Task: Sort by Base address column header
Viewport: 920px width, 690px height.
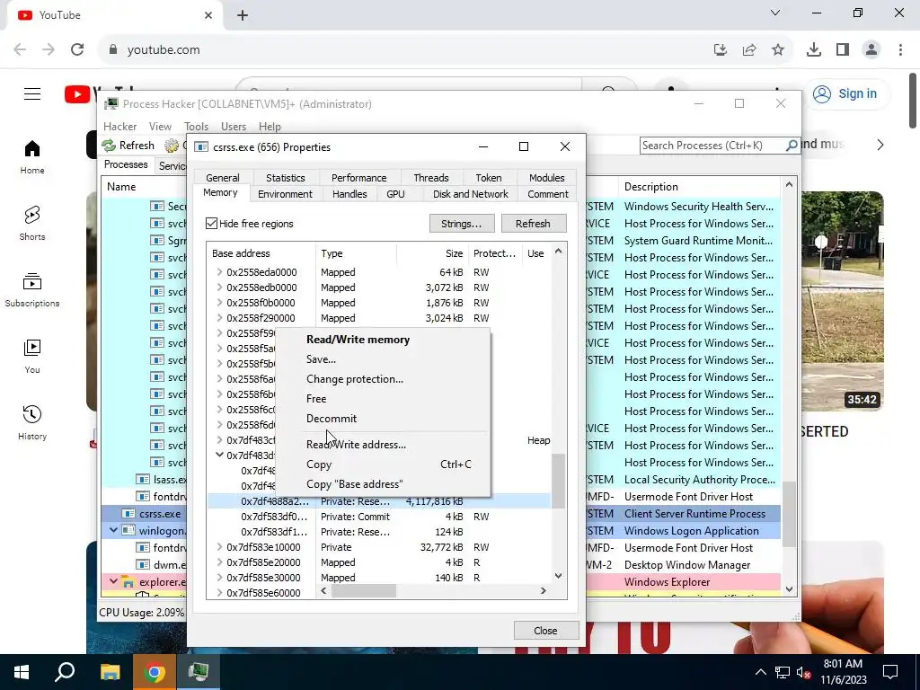Action: point(261,253)
